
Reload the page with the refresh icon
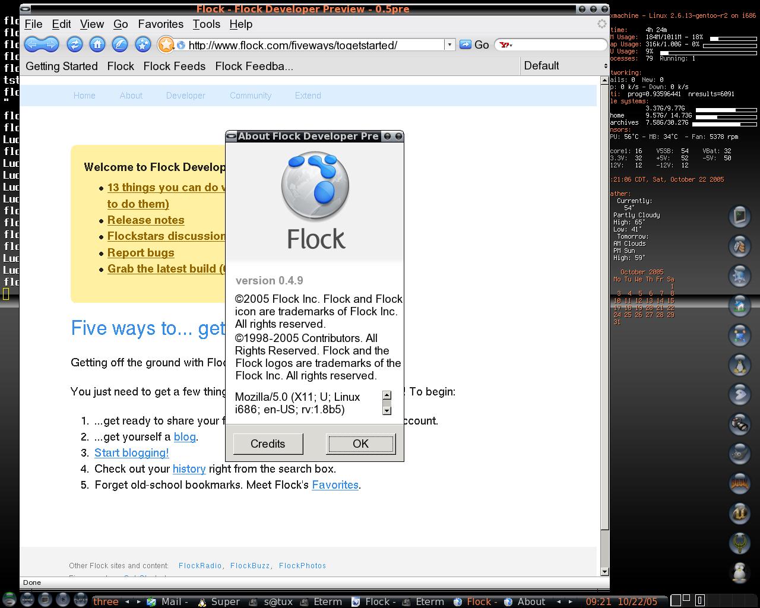point(75,45)
